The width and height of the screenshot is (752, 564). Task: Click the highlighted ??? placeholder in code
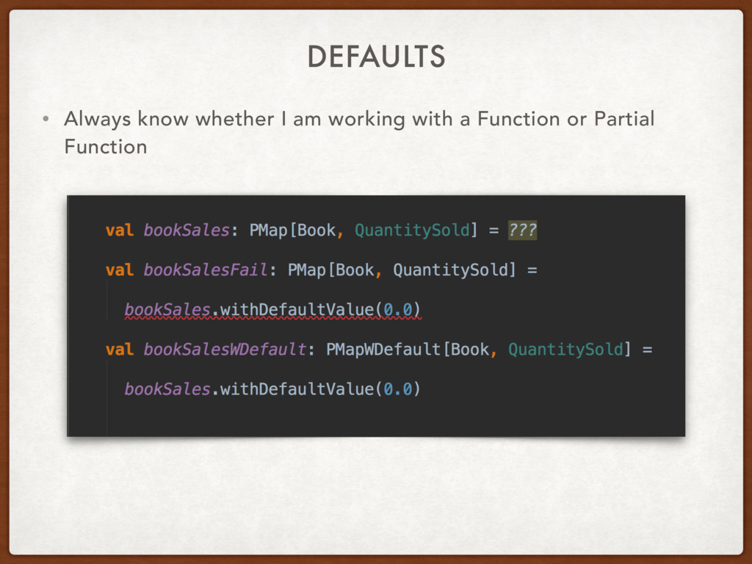point(522,230)
